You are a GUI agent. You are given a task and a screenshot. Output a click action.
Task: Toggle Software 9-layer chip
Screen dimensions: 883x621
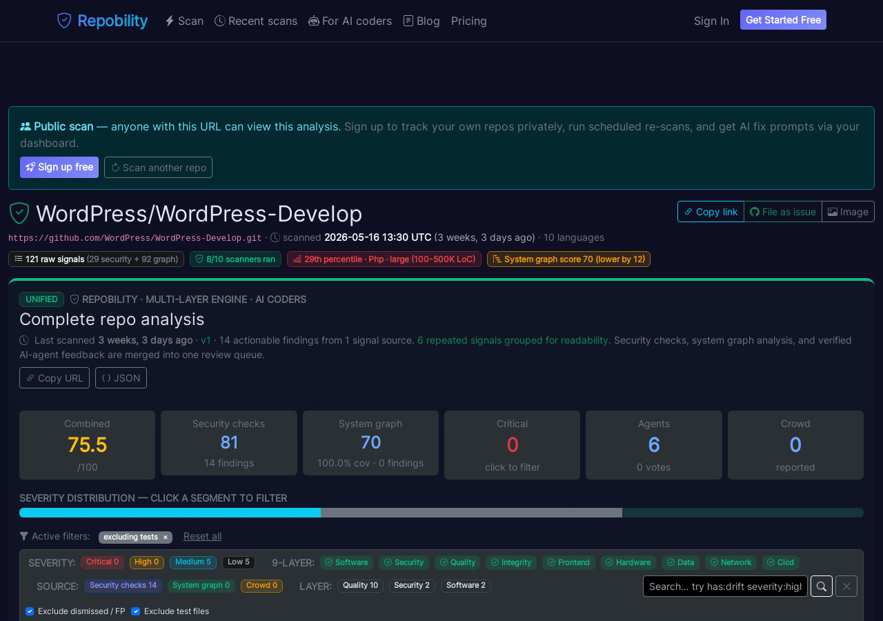[x=346, y=562]
